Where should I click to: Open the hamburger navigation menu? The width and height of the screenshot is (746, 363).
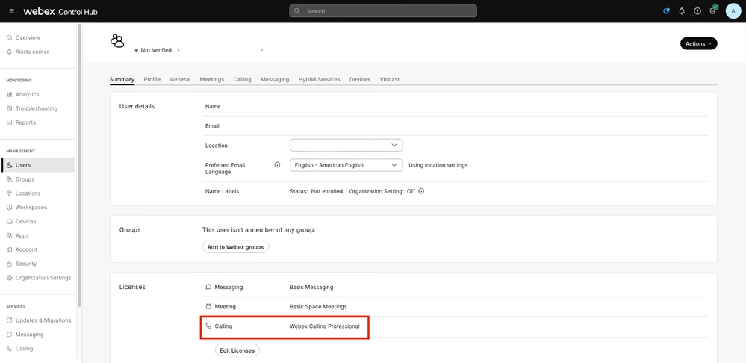pos(11,11)
